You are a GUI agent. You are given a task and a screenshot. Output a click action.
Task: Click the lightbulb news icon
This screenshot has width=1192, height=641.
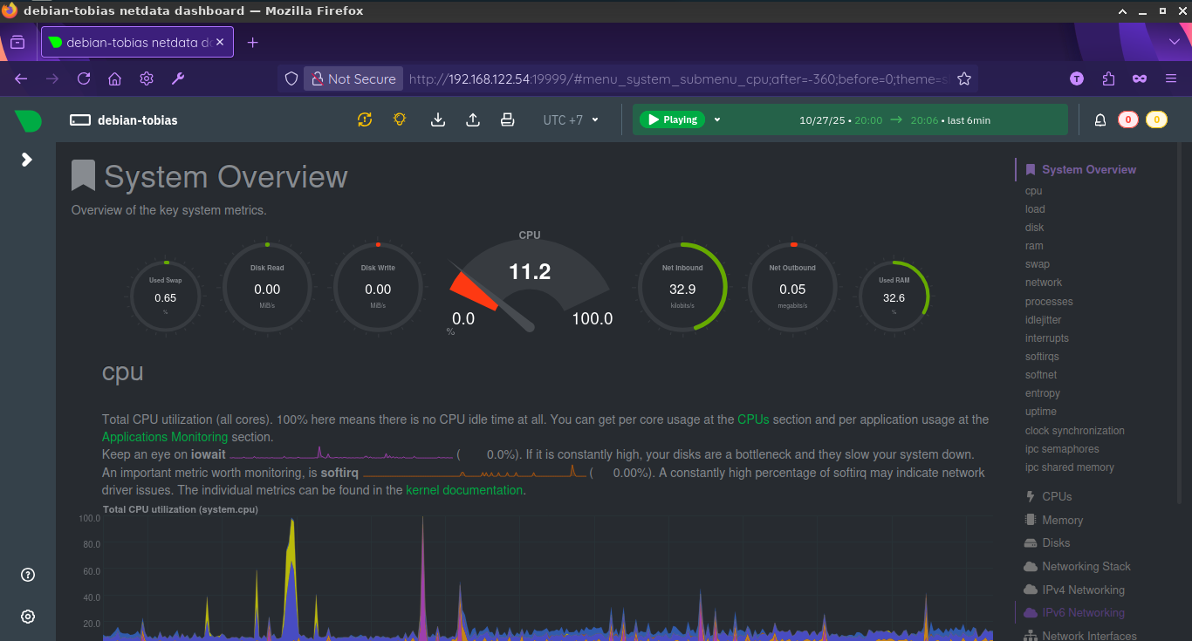(x=400, y=119)
